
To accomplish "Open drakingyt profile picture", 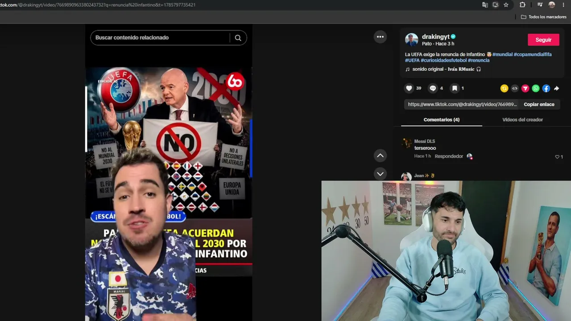I will (411, 40).
